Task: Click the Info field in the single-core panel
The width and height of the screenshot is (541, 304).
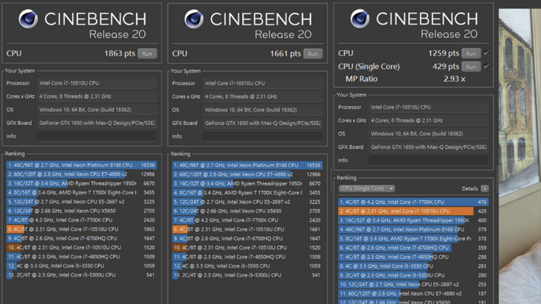Action: (x=429, y=161)
